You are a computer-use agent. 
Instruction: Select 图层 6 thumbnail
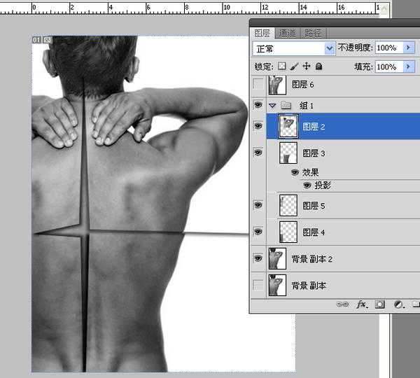click(x=277, y=85)
